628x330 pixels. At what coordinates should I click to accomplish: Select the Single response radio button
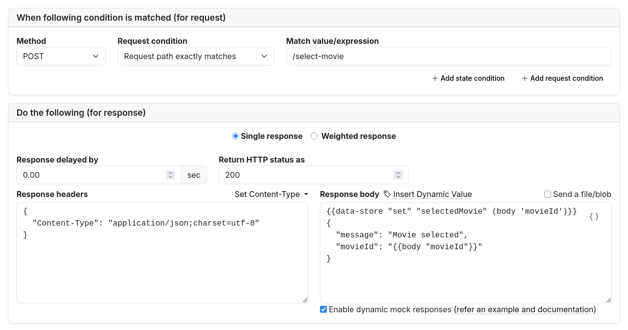(x=236, y=136)
